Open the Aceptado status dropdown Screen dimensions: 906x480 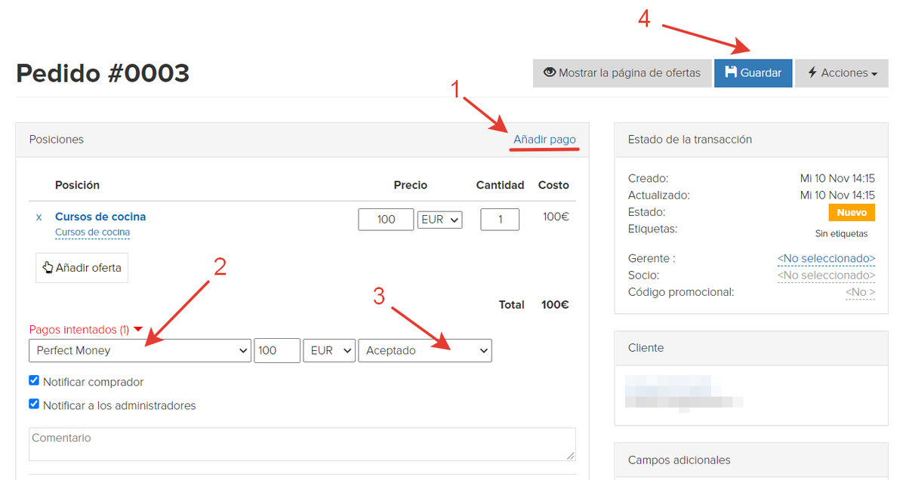point(425,350)
